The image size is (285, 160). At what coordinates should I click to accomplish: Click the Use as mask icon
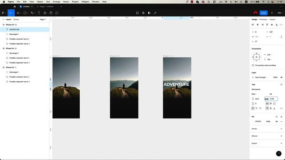149,13
